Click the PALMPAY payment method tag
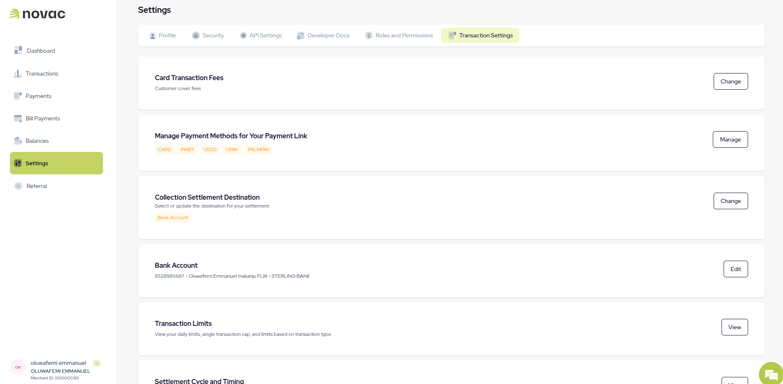783x384 pixels. [258, 149]
